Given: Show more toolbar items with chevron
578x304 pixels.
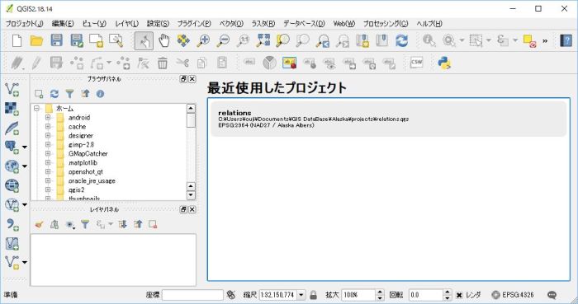Looking at the screenshot, I should click(545, 41).
